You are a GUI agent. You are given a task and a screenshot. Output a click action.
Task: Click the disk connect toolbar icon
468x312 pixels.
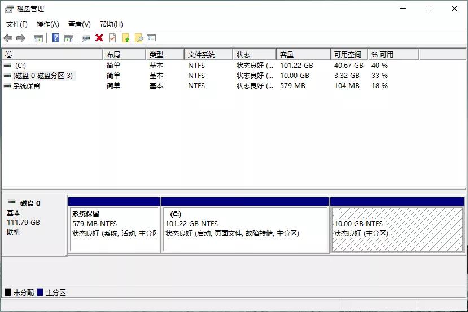[86, 38]
